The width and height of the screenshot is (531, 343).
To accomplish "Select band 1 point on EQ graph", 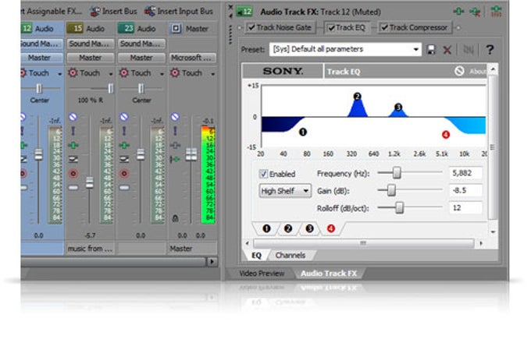I will pos(303,132).
